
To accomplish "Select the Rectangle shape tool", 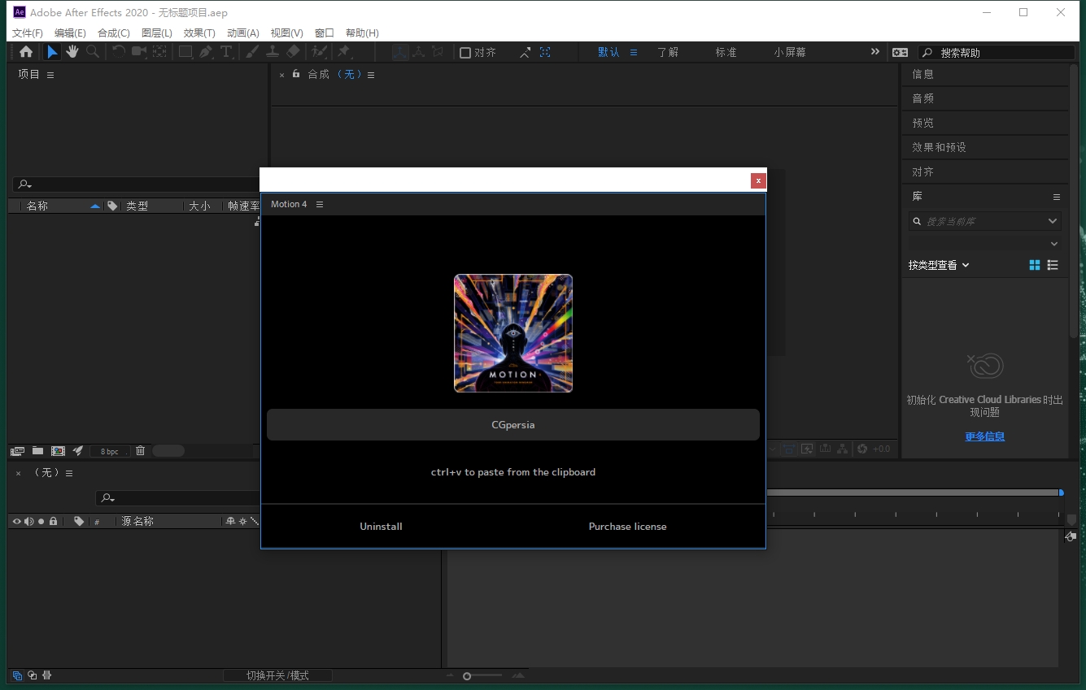I will [185, 52].
